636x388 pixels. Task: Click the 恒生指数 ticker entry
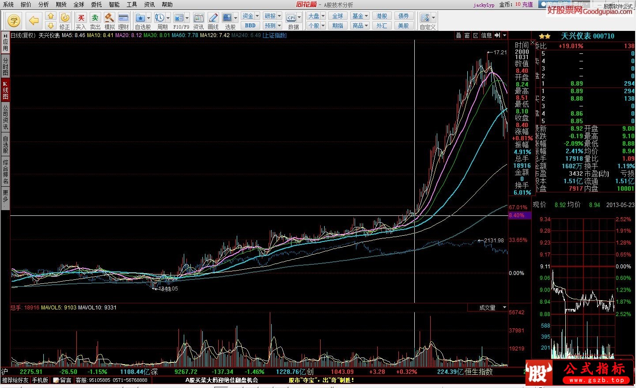pos(478,372)
